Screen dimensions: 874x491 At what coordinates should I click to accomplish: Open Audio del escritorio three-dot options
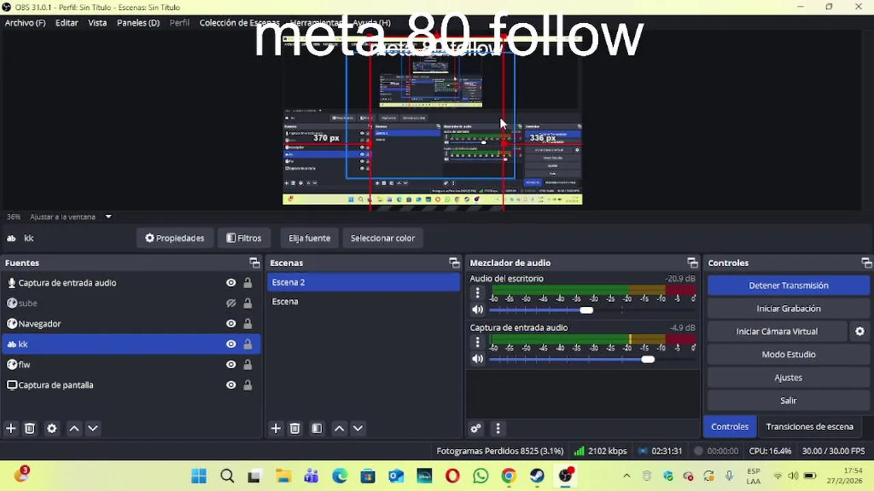click(477, 293)
